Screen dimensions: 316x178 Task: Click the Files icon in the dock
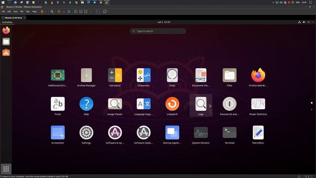pos(6,42)
